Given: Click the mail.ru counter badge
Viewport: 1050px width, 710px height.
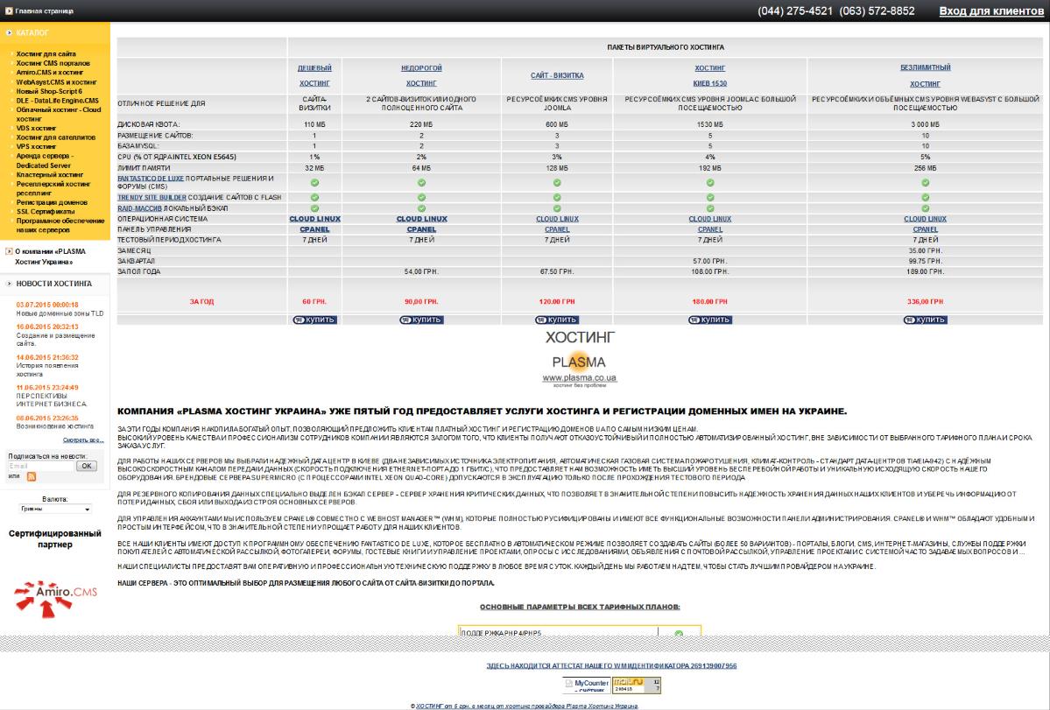Looking at the screenshot, I should click(x=637, y=685).
